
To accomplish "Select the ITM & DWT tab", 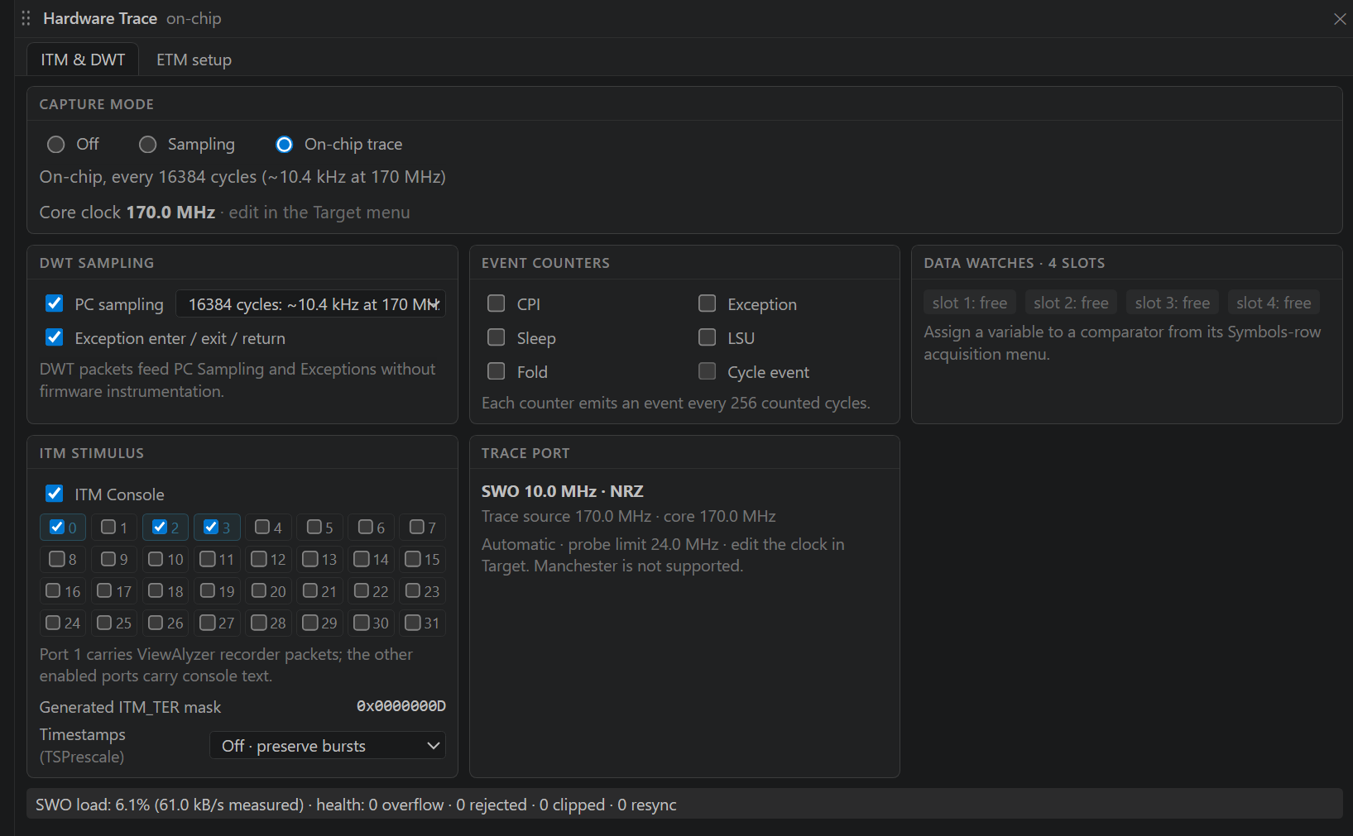I will click(x=83, y=60).
